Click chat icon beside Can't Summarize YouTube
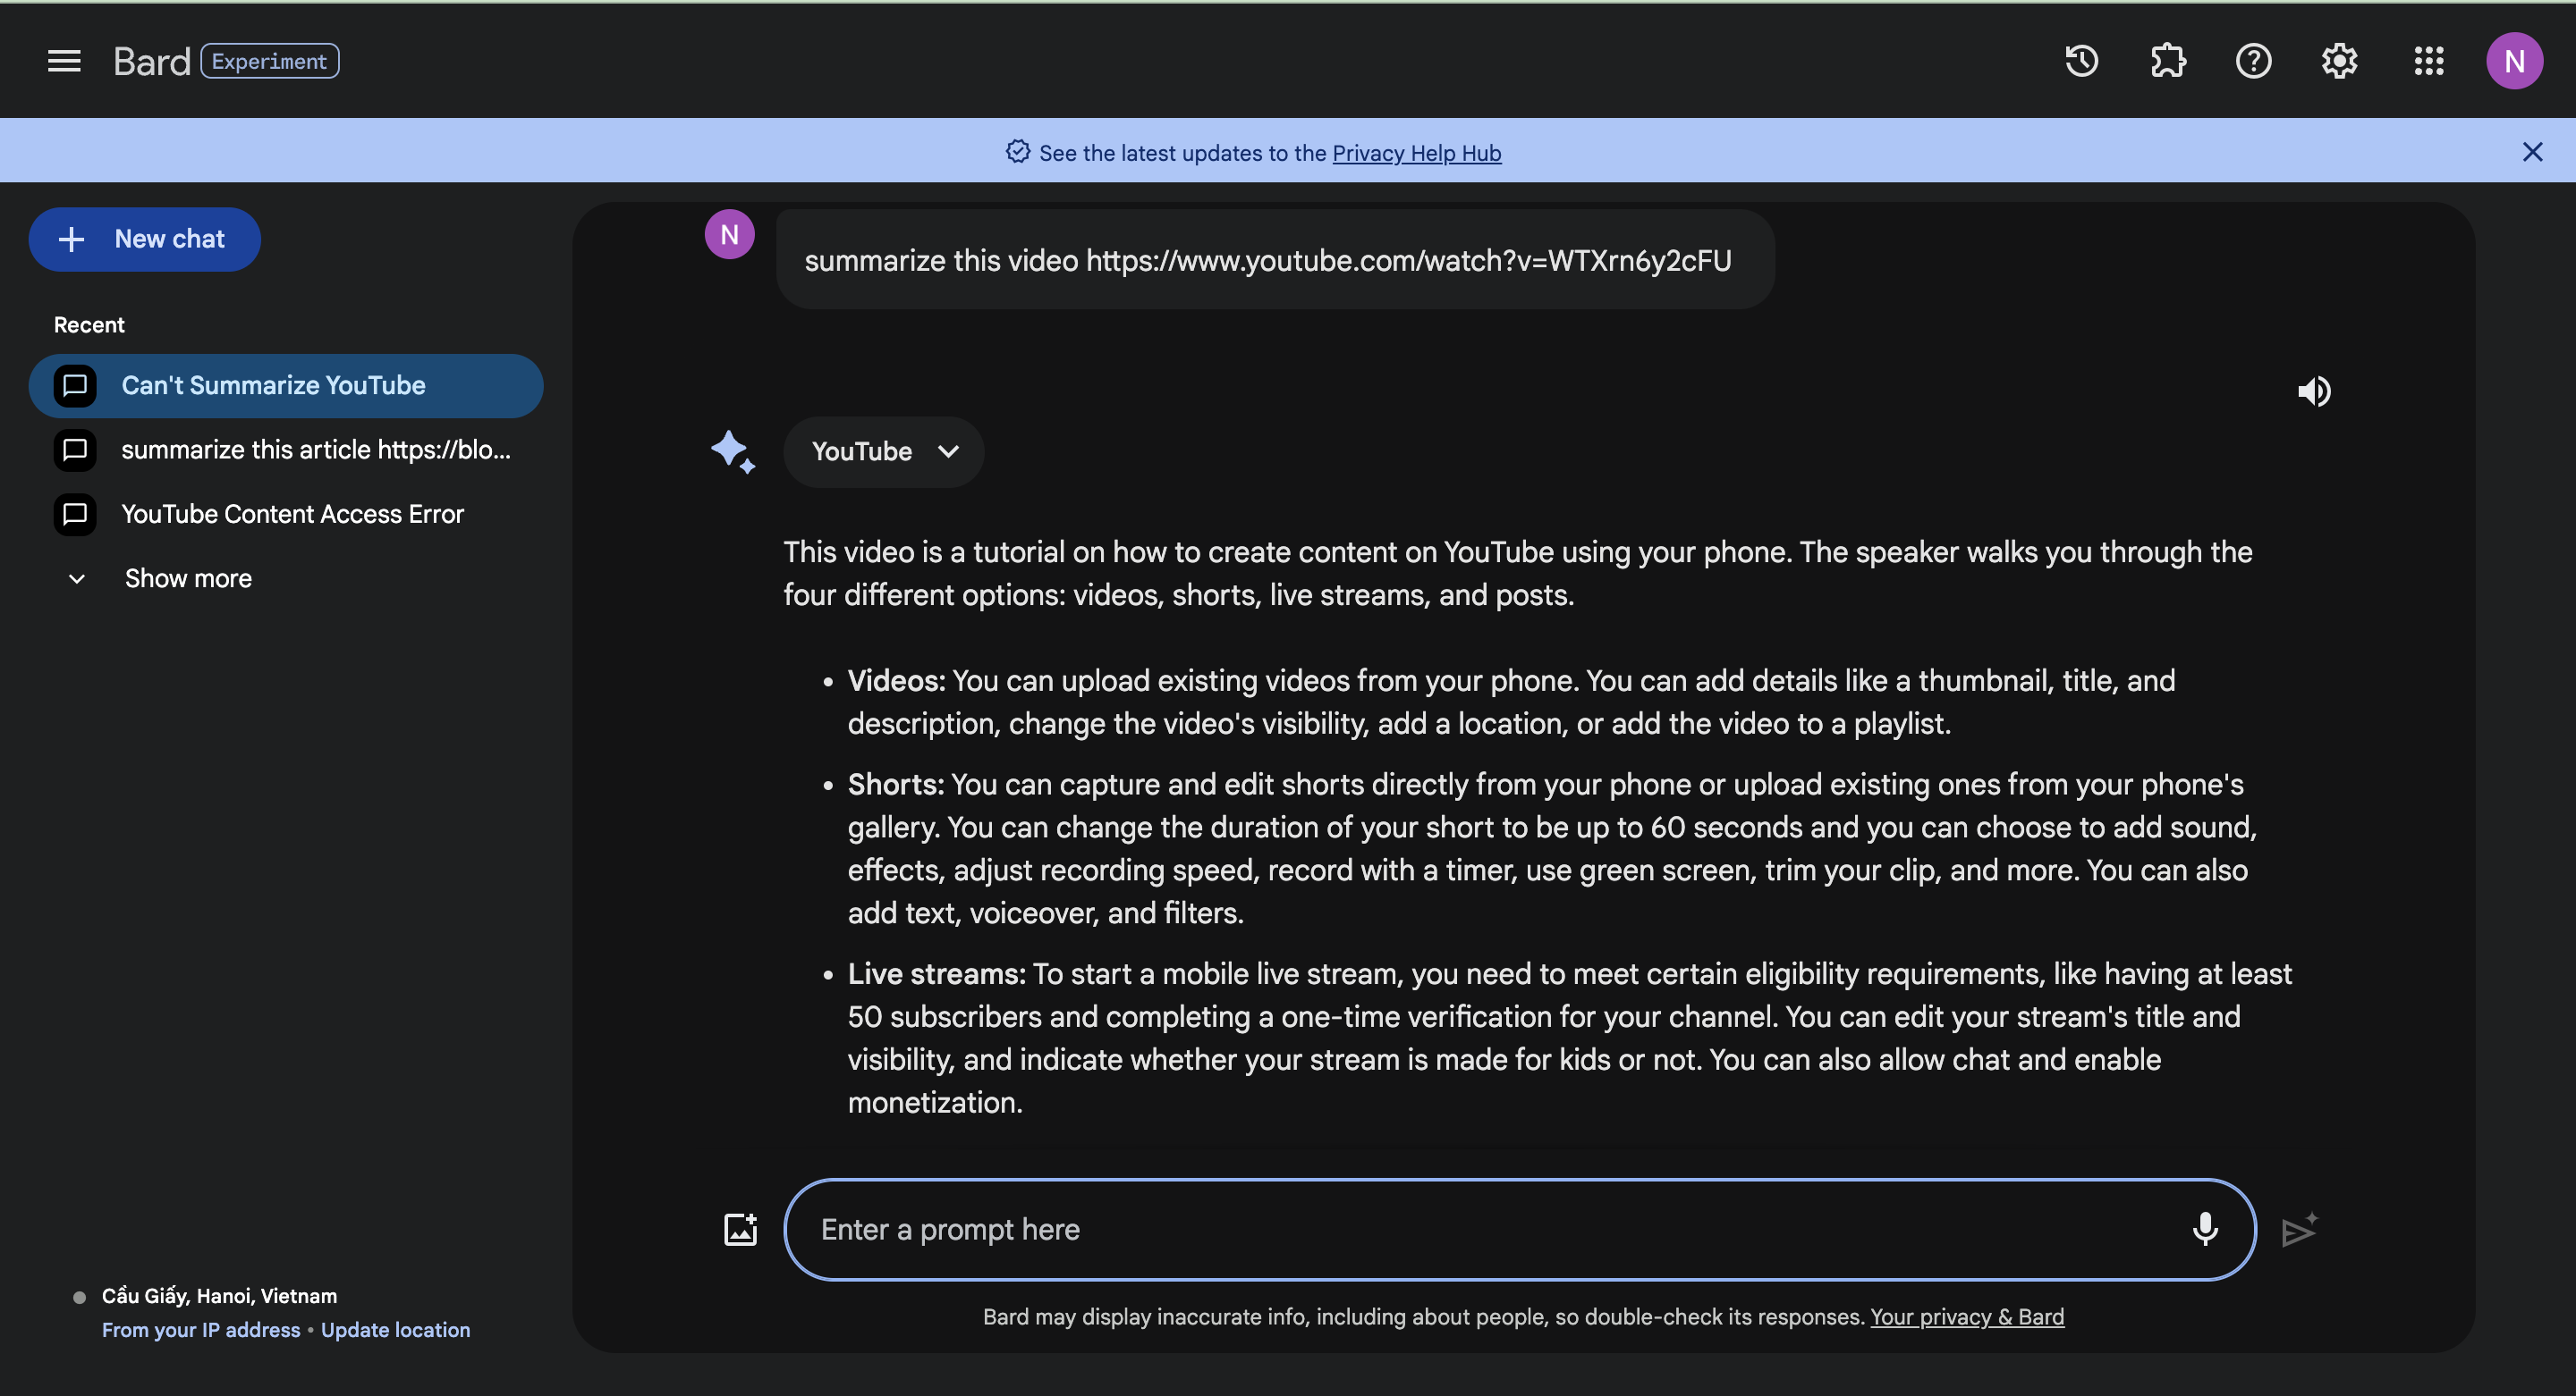 (75, 386)
